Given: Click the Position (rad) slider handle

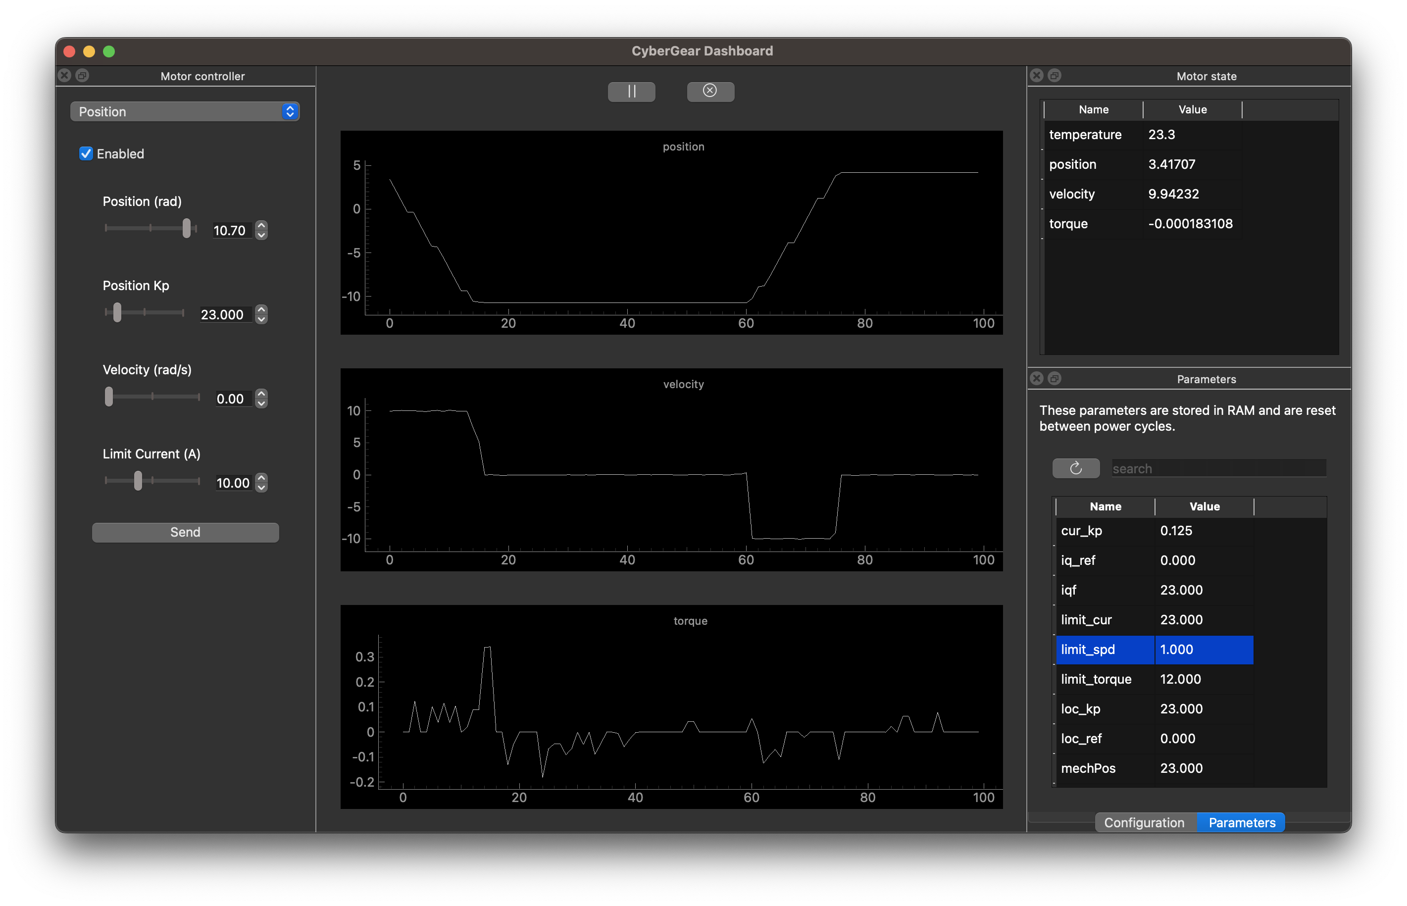Looking at the screenshot, I should coord(187,228).
